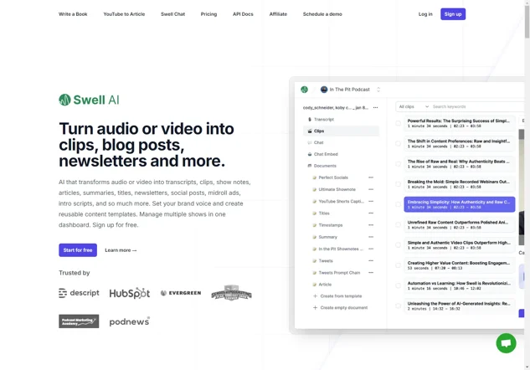The height and width of the screenshot is (370, 530).
Task: Click the Evergreen logo
Action: (181, 293)
